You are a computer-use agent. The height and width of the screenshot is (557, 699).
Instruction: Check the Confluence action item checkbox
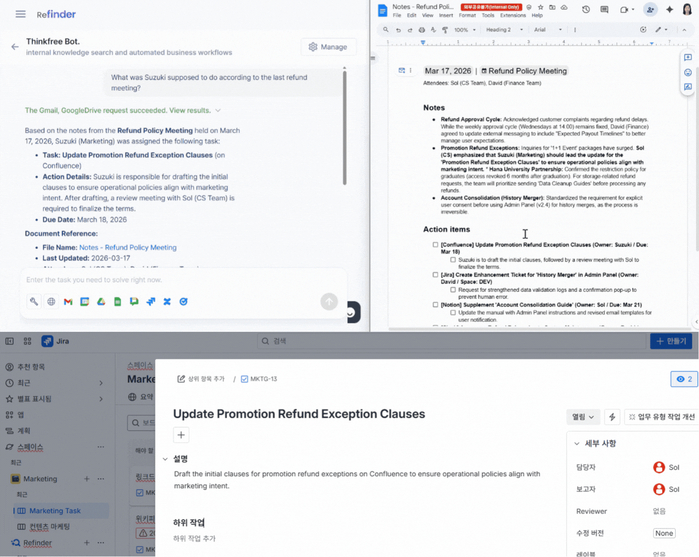tap(435, 245)
